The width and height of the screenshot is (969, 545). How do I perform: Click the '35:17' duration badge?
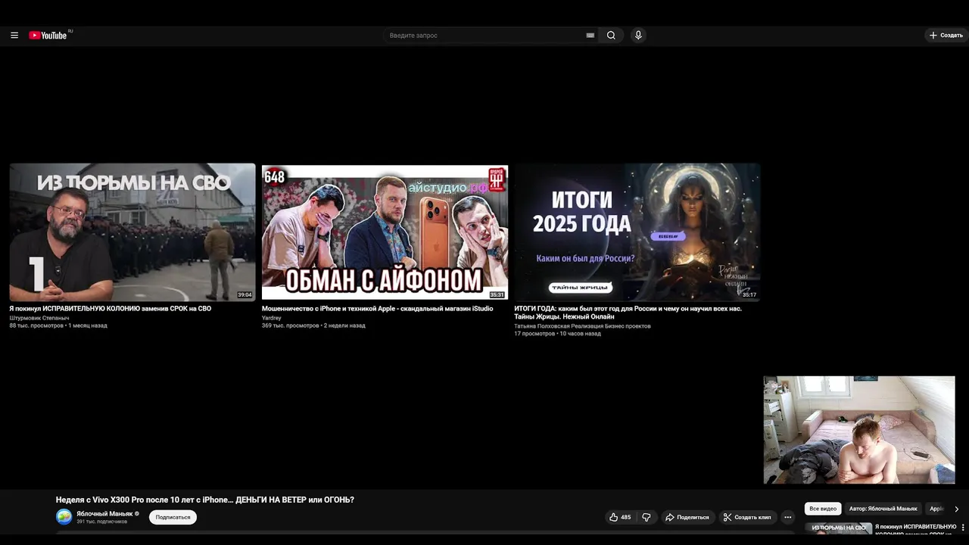pos(749,295)
